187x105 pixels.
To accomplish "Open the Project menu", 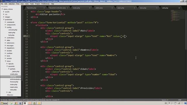I will 37,4.
